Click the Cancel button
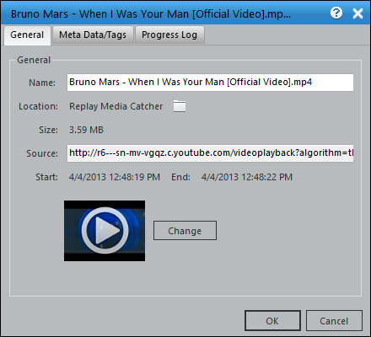371x337 pixels. 334,321
